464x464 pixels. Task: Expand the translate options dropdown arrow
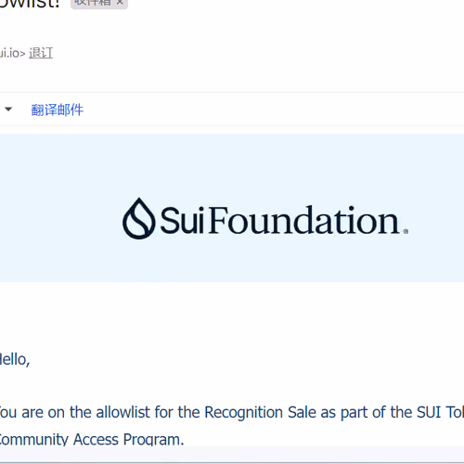(8, 110)
